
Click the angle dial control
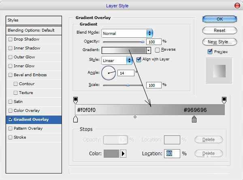108,73
